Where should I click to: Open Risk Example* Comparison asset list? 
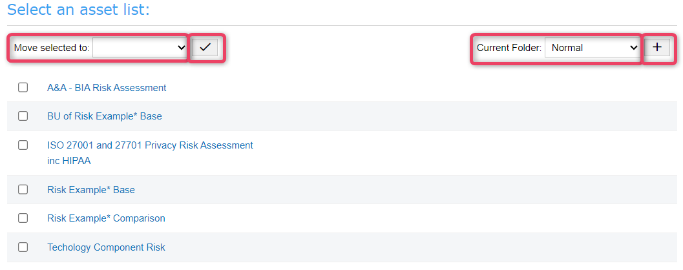pyautogui.click(x=106, y=218)
